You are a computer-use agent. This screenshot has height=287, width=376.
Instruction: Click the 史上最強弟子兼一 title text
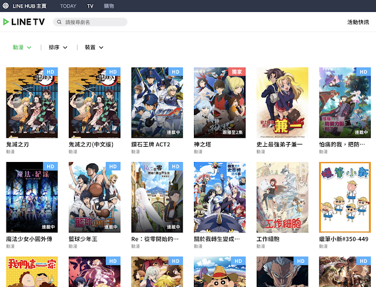point(280,144)
